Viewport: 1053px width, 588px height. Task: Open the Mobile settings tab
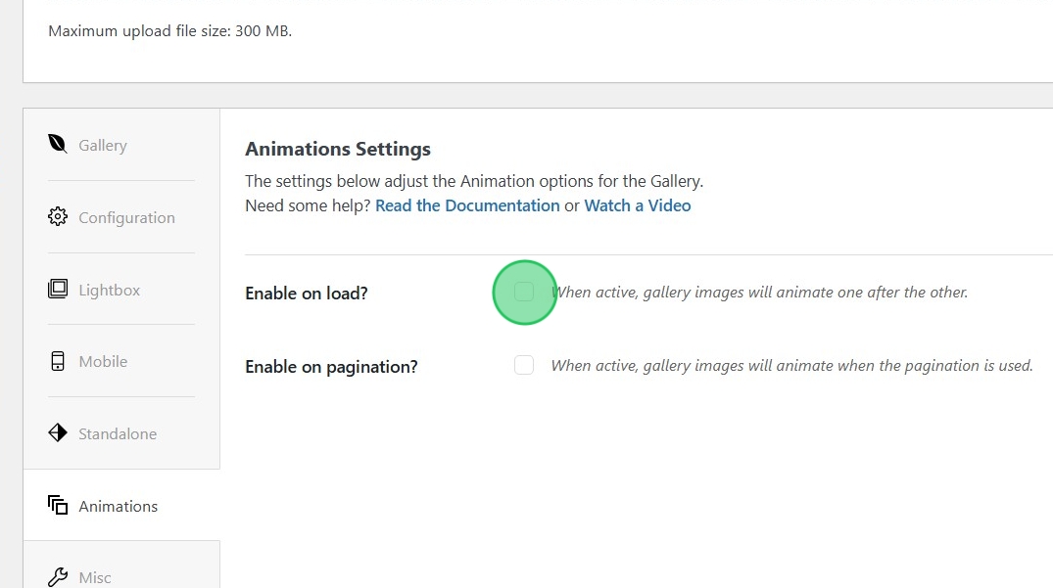point(103,361)
